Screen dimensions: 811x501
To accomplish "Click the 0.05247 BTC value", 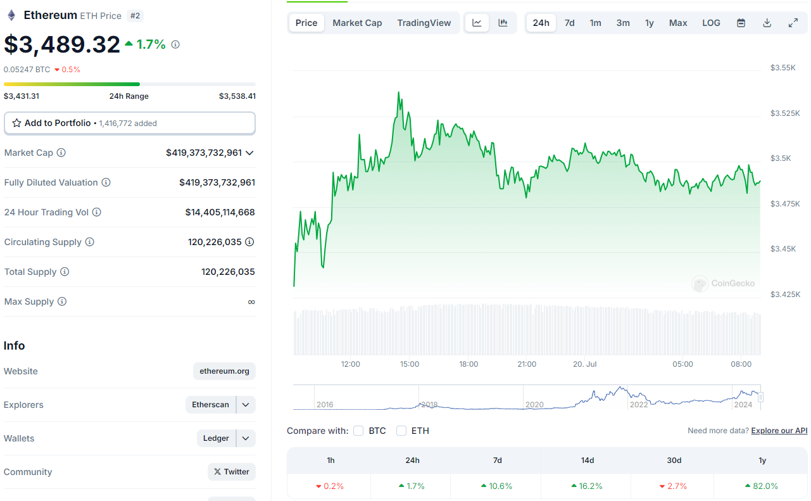I will tap(27, 70).
